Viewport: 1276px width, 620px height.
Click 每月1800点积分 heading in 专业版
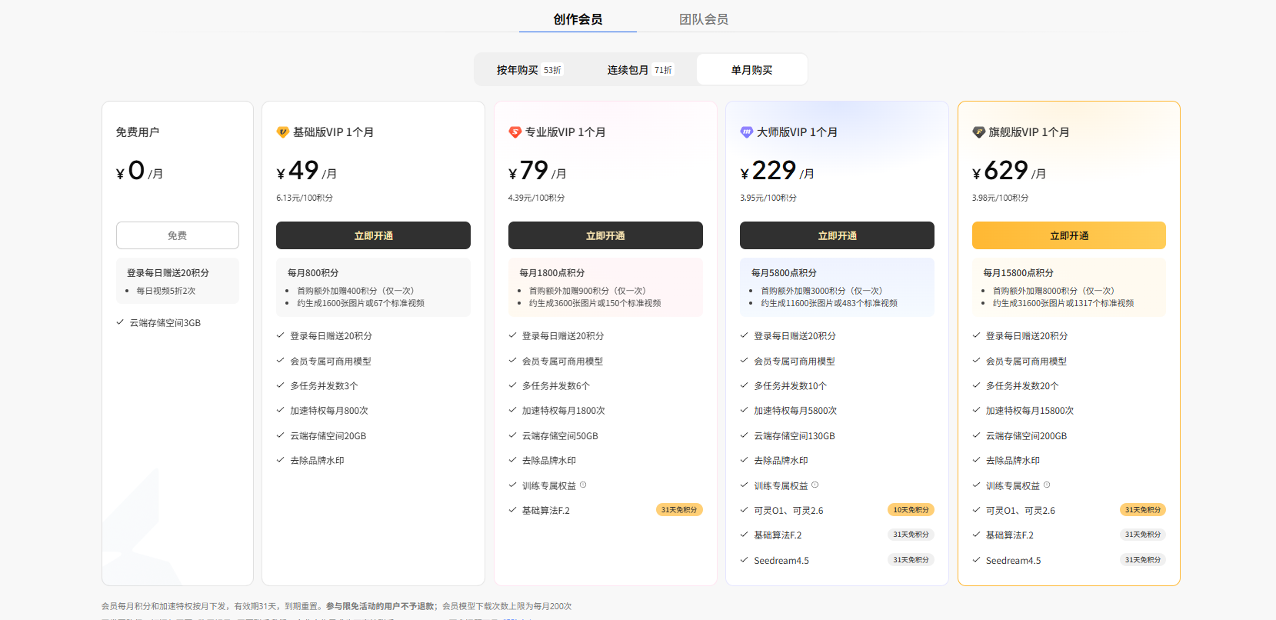coord(552,273)
